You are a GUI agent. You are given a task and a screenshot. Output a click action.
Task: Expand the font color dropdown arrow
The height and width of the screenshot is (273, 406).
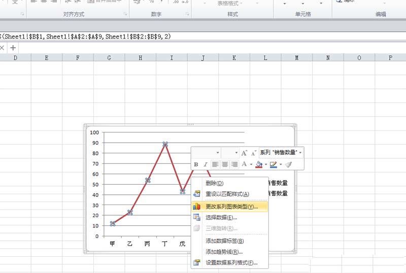coord(251,164)
